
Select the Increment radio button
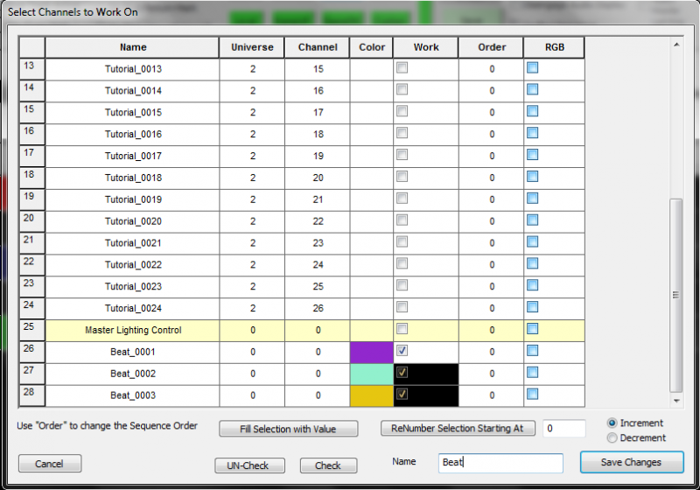(x=612, y=423)
